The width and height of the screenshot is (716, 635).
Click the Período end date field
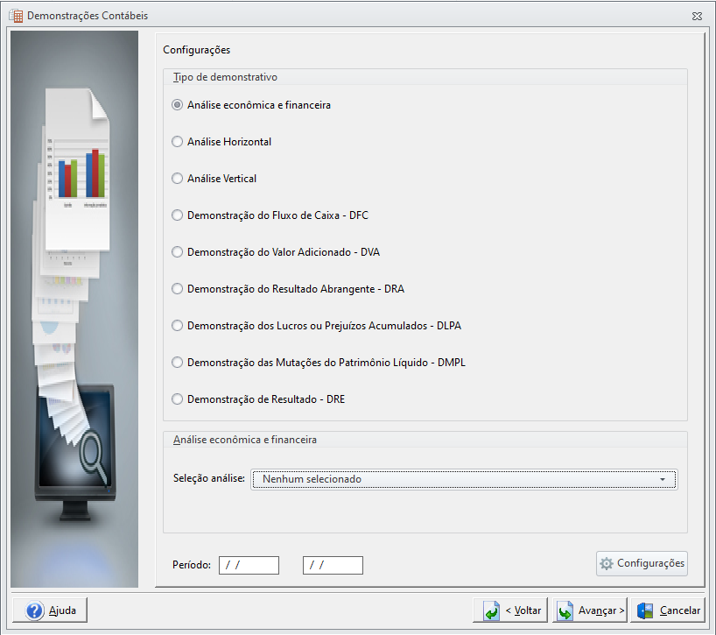[333, 565]
